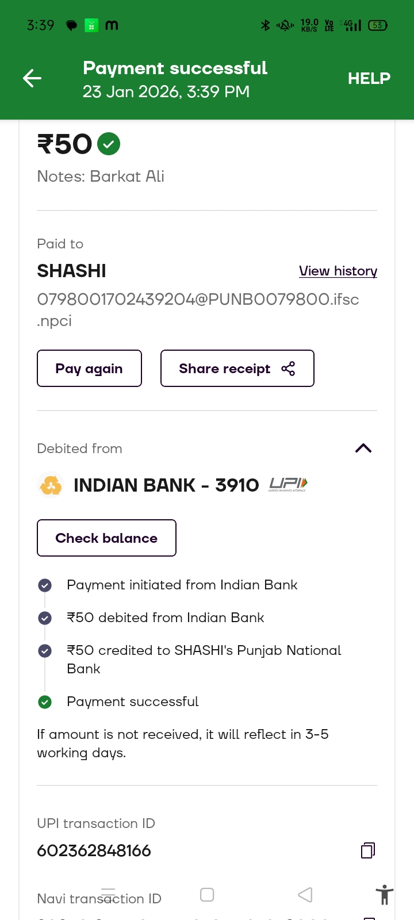Tap the Share receipt button
Image resolution: width=414 pixels, height=920 pixels.
click(237, 369)
